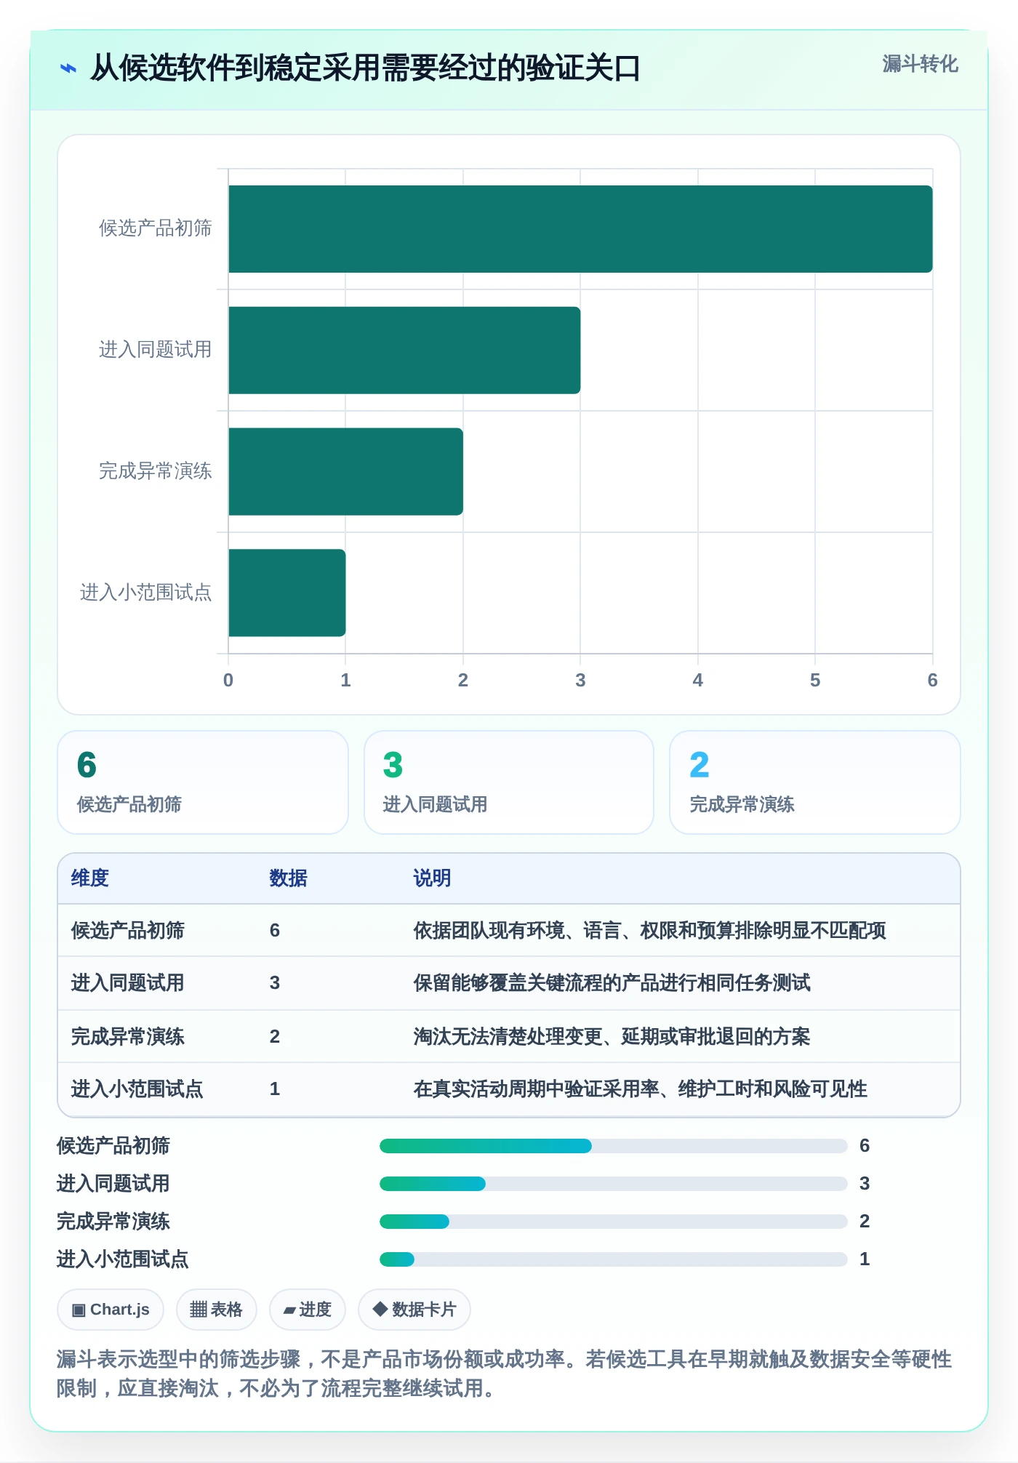Open the data card showing 2 完成异常演练

[x=815, y=782]
